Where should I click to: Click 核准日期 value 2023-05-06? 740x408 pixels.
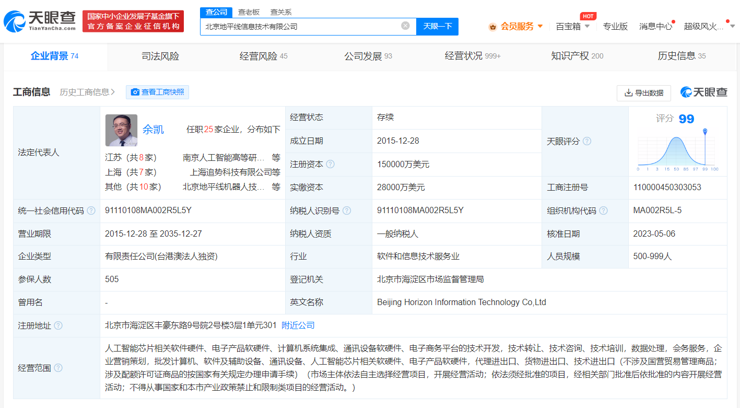pyautogui.click(x=654, y=234)
